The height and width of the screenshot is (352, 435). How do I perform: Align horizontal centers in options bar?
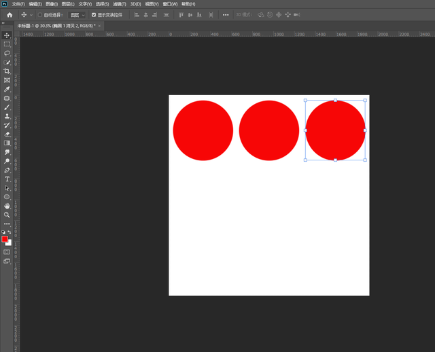tap(145, 15)
